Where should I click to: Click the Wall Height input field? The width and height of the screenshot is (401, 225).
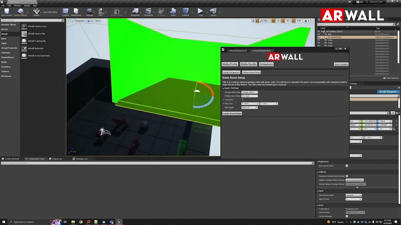tap(249, 107)
